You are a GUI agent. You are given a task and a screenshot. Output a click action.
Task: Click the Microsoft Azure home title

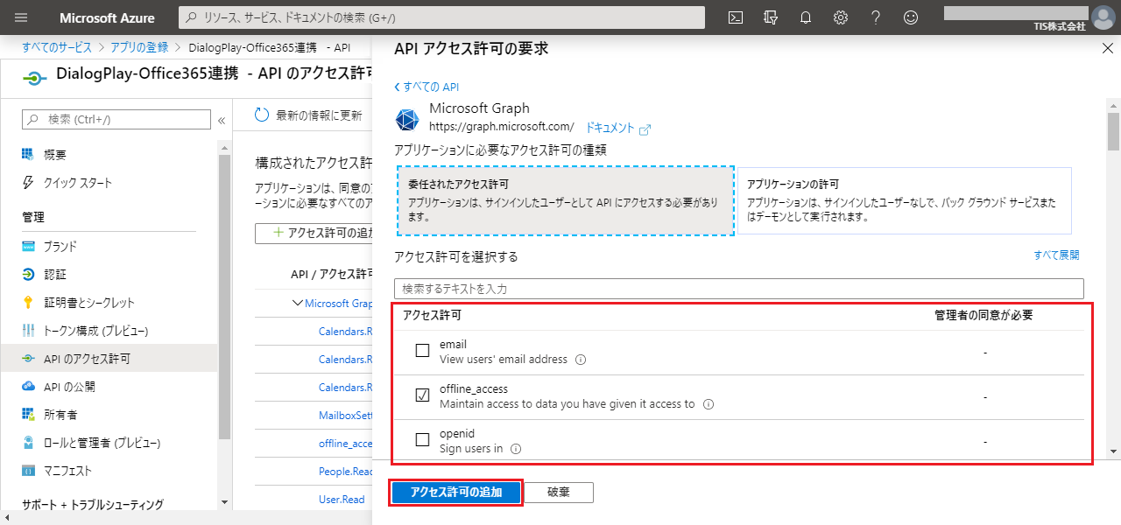[107, 17]
